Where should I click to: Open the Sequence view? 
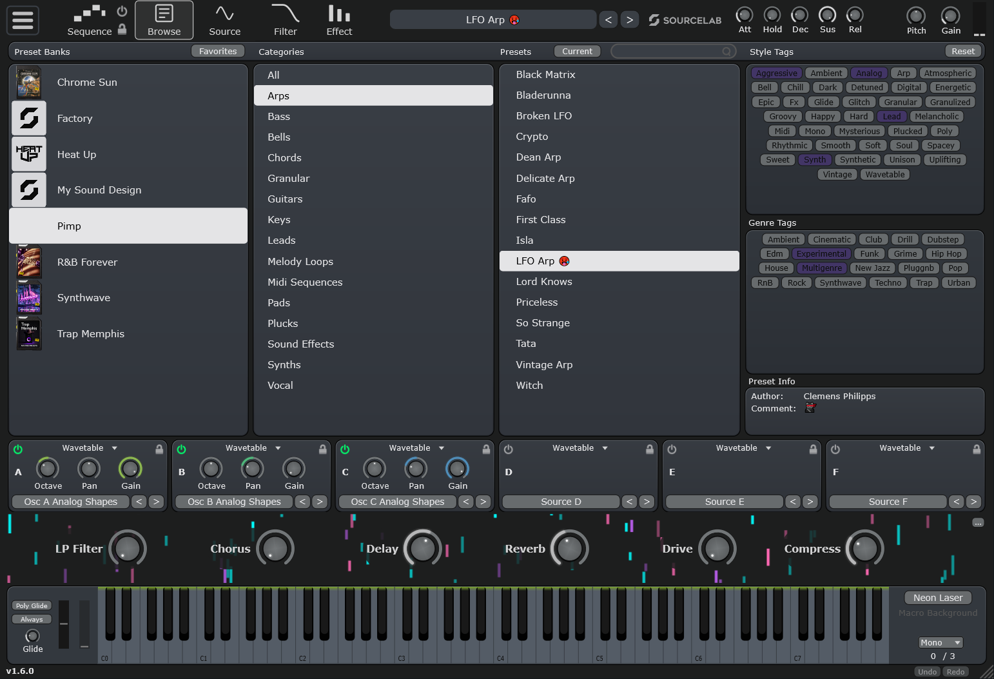tap(90, 20)
